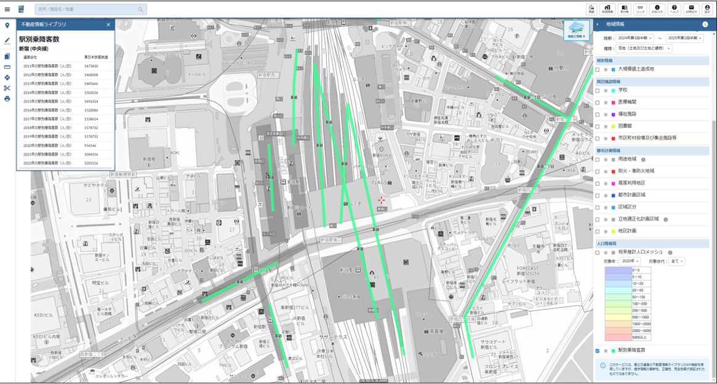
Task: Click the scissors clip tool
Action: (x=7, y=88)
